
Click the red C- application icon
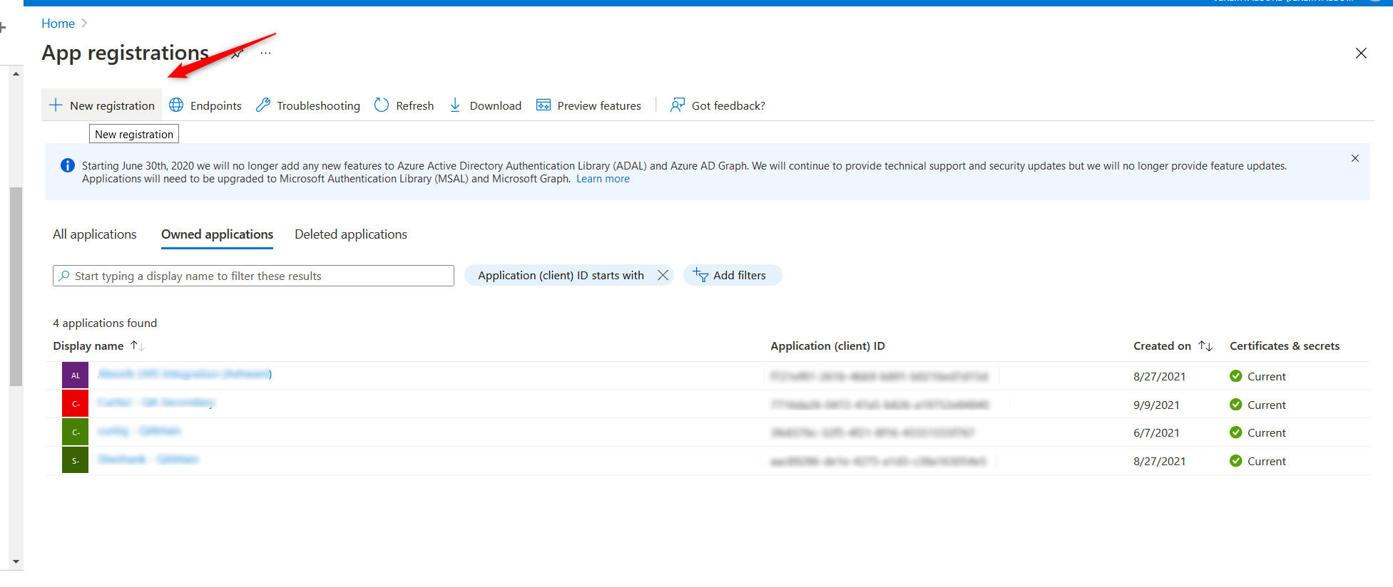pyautogui.click(x=75, y=404)
